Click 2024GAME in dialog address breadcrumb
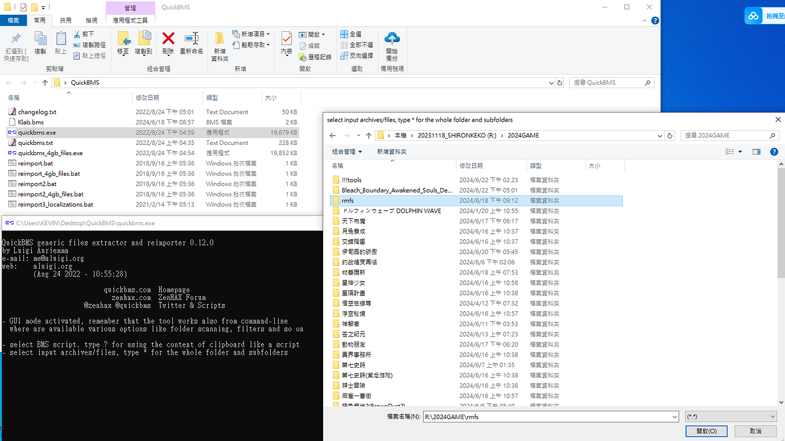Viewport: 785px width, 441px height. pyautogui.click(x=523, y=136)
